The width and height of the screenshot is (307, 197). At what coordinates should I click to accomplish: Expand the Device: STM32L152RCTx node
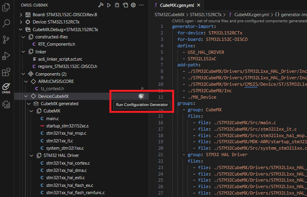[21, 22]
